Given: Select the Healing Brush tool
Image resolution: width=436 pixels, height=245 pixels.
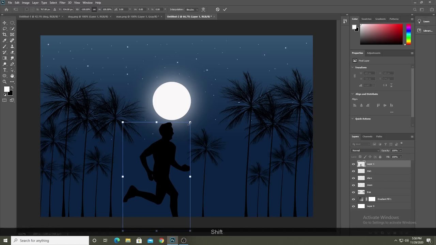Looking at the screenshot, I should pos(12,40).
